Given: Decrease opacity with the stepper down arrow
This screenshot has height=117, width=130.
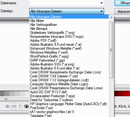Looking at the screenshot, I should click(20, 108).
